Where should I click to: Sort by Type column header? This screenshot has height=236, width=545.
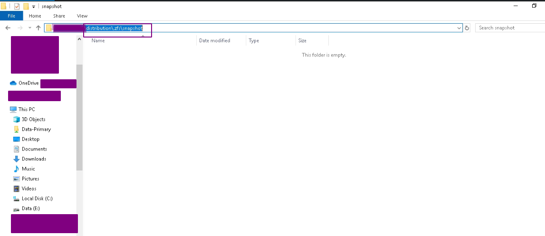tap(254, 41)
